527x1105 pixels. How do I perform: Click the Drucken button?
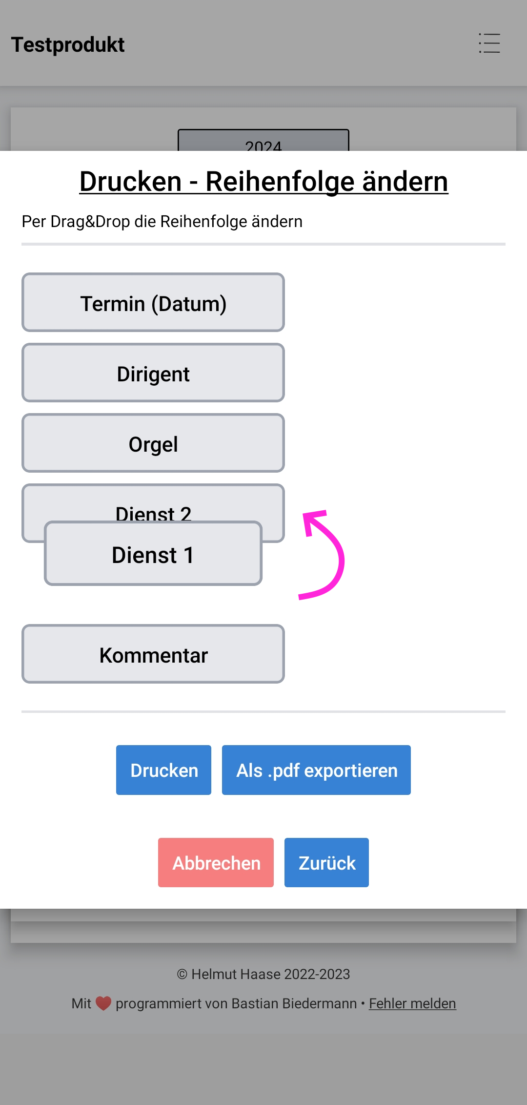pyautogui.click(x=163, y=770)
